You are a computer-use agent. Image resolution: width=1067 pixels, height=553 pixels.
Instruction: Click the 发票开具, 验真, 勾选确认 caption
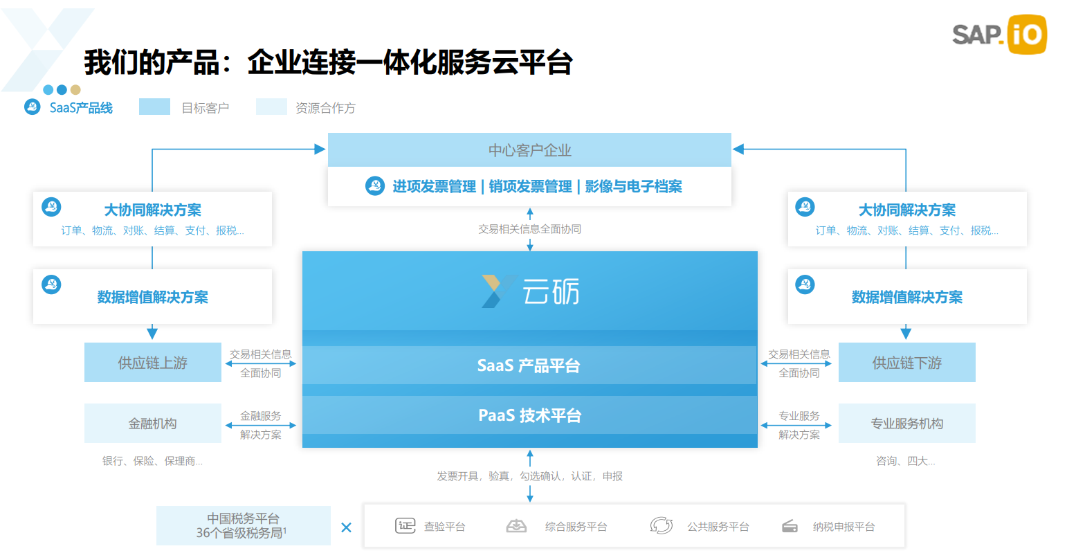tap(530, 476)
